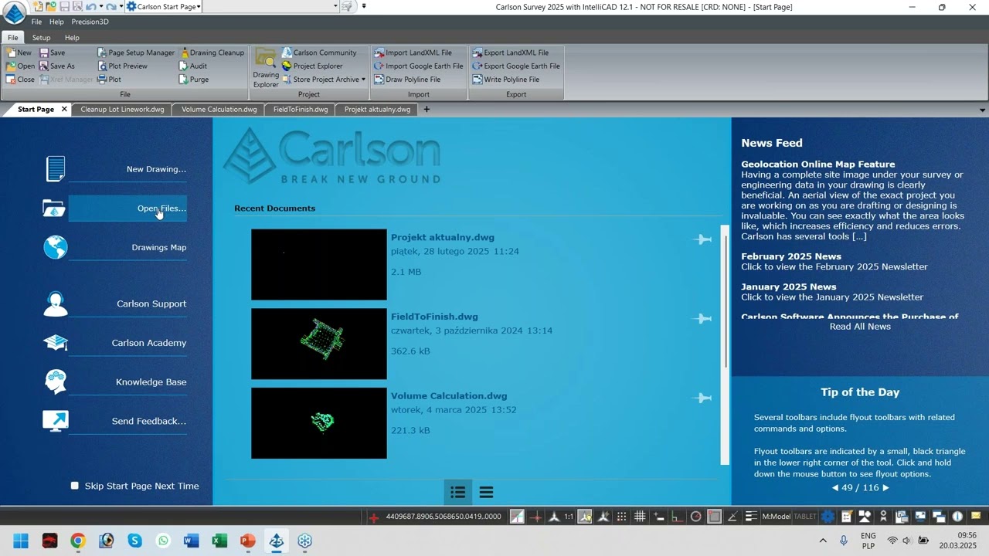Toggle snap dots in the status bar
Image resolution: width=989 pixels, height=556 pixels.
point(621,517)
